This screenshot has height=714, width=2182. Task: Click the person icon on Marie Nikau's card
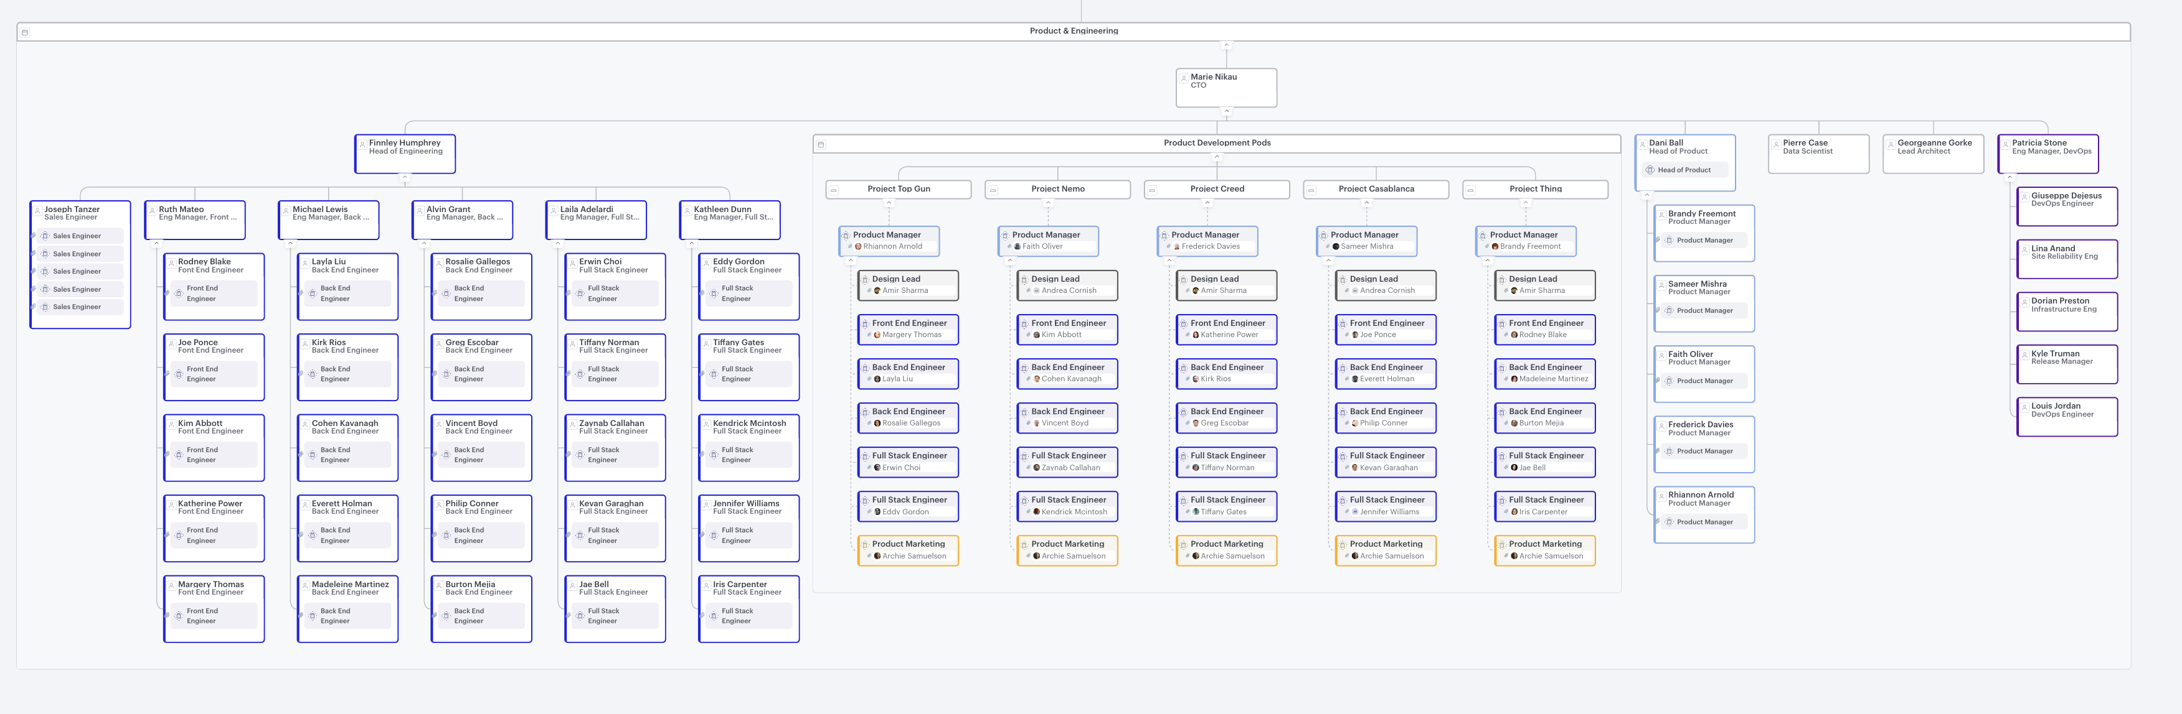[1183, 78]
